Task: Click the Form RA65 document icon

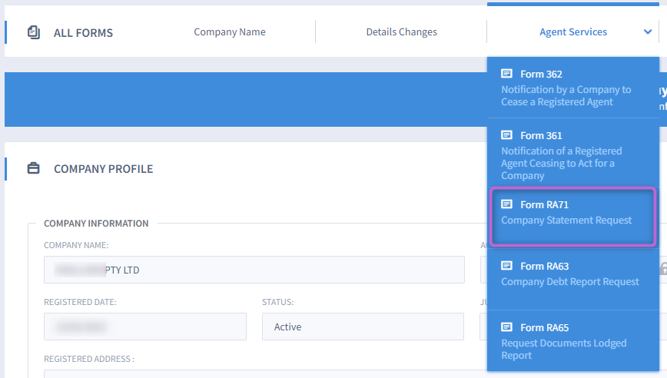Action: pos(506,327)
